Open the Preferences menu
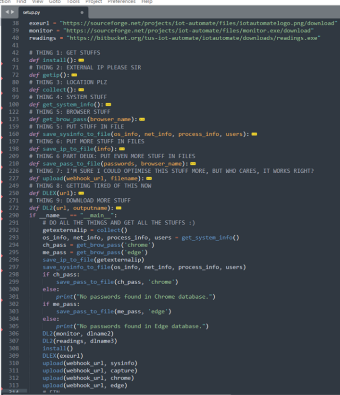Screen dimensions: 340x395 coord(121,2)
